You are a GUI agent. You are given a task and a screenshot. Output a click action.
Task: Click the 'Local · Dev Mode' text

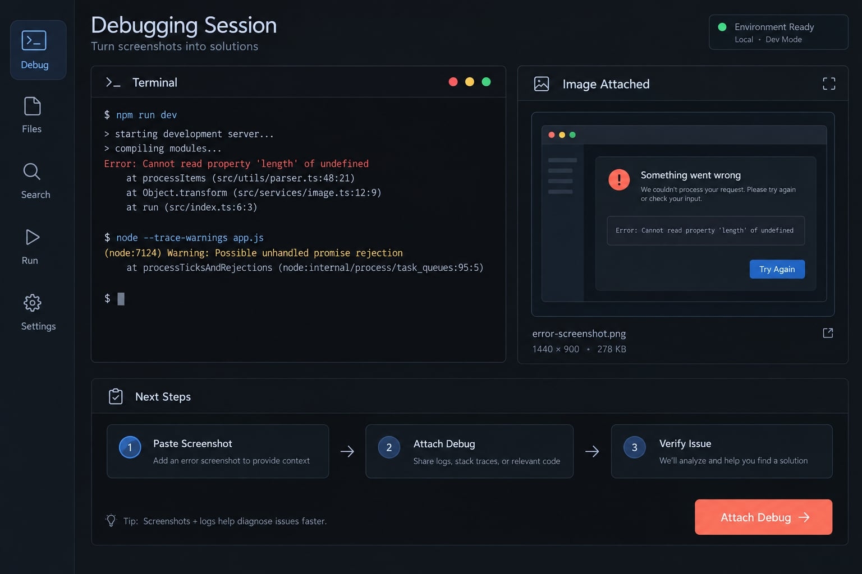(x=768, y=39)
